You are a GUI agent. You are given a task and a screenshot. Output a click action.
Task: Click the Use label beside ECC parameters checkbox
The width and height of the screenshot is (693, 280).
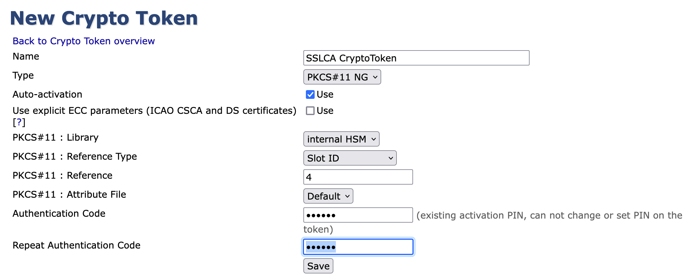coord(325,111)
